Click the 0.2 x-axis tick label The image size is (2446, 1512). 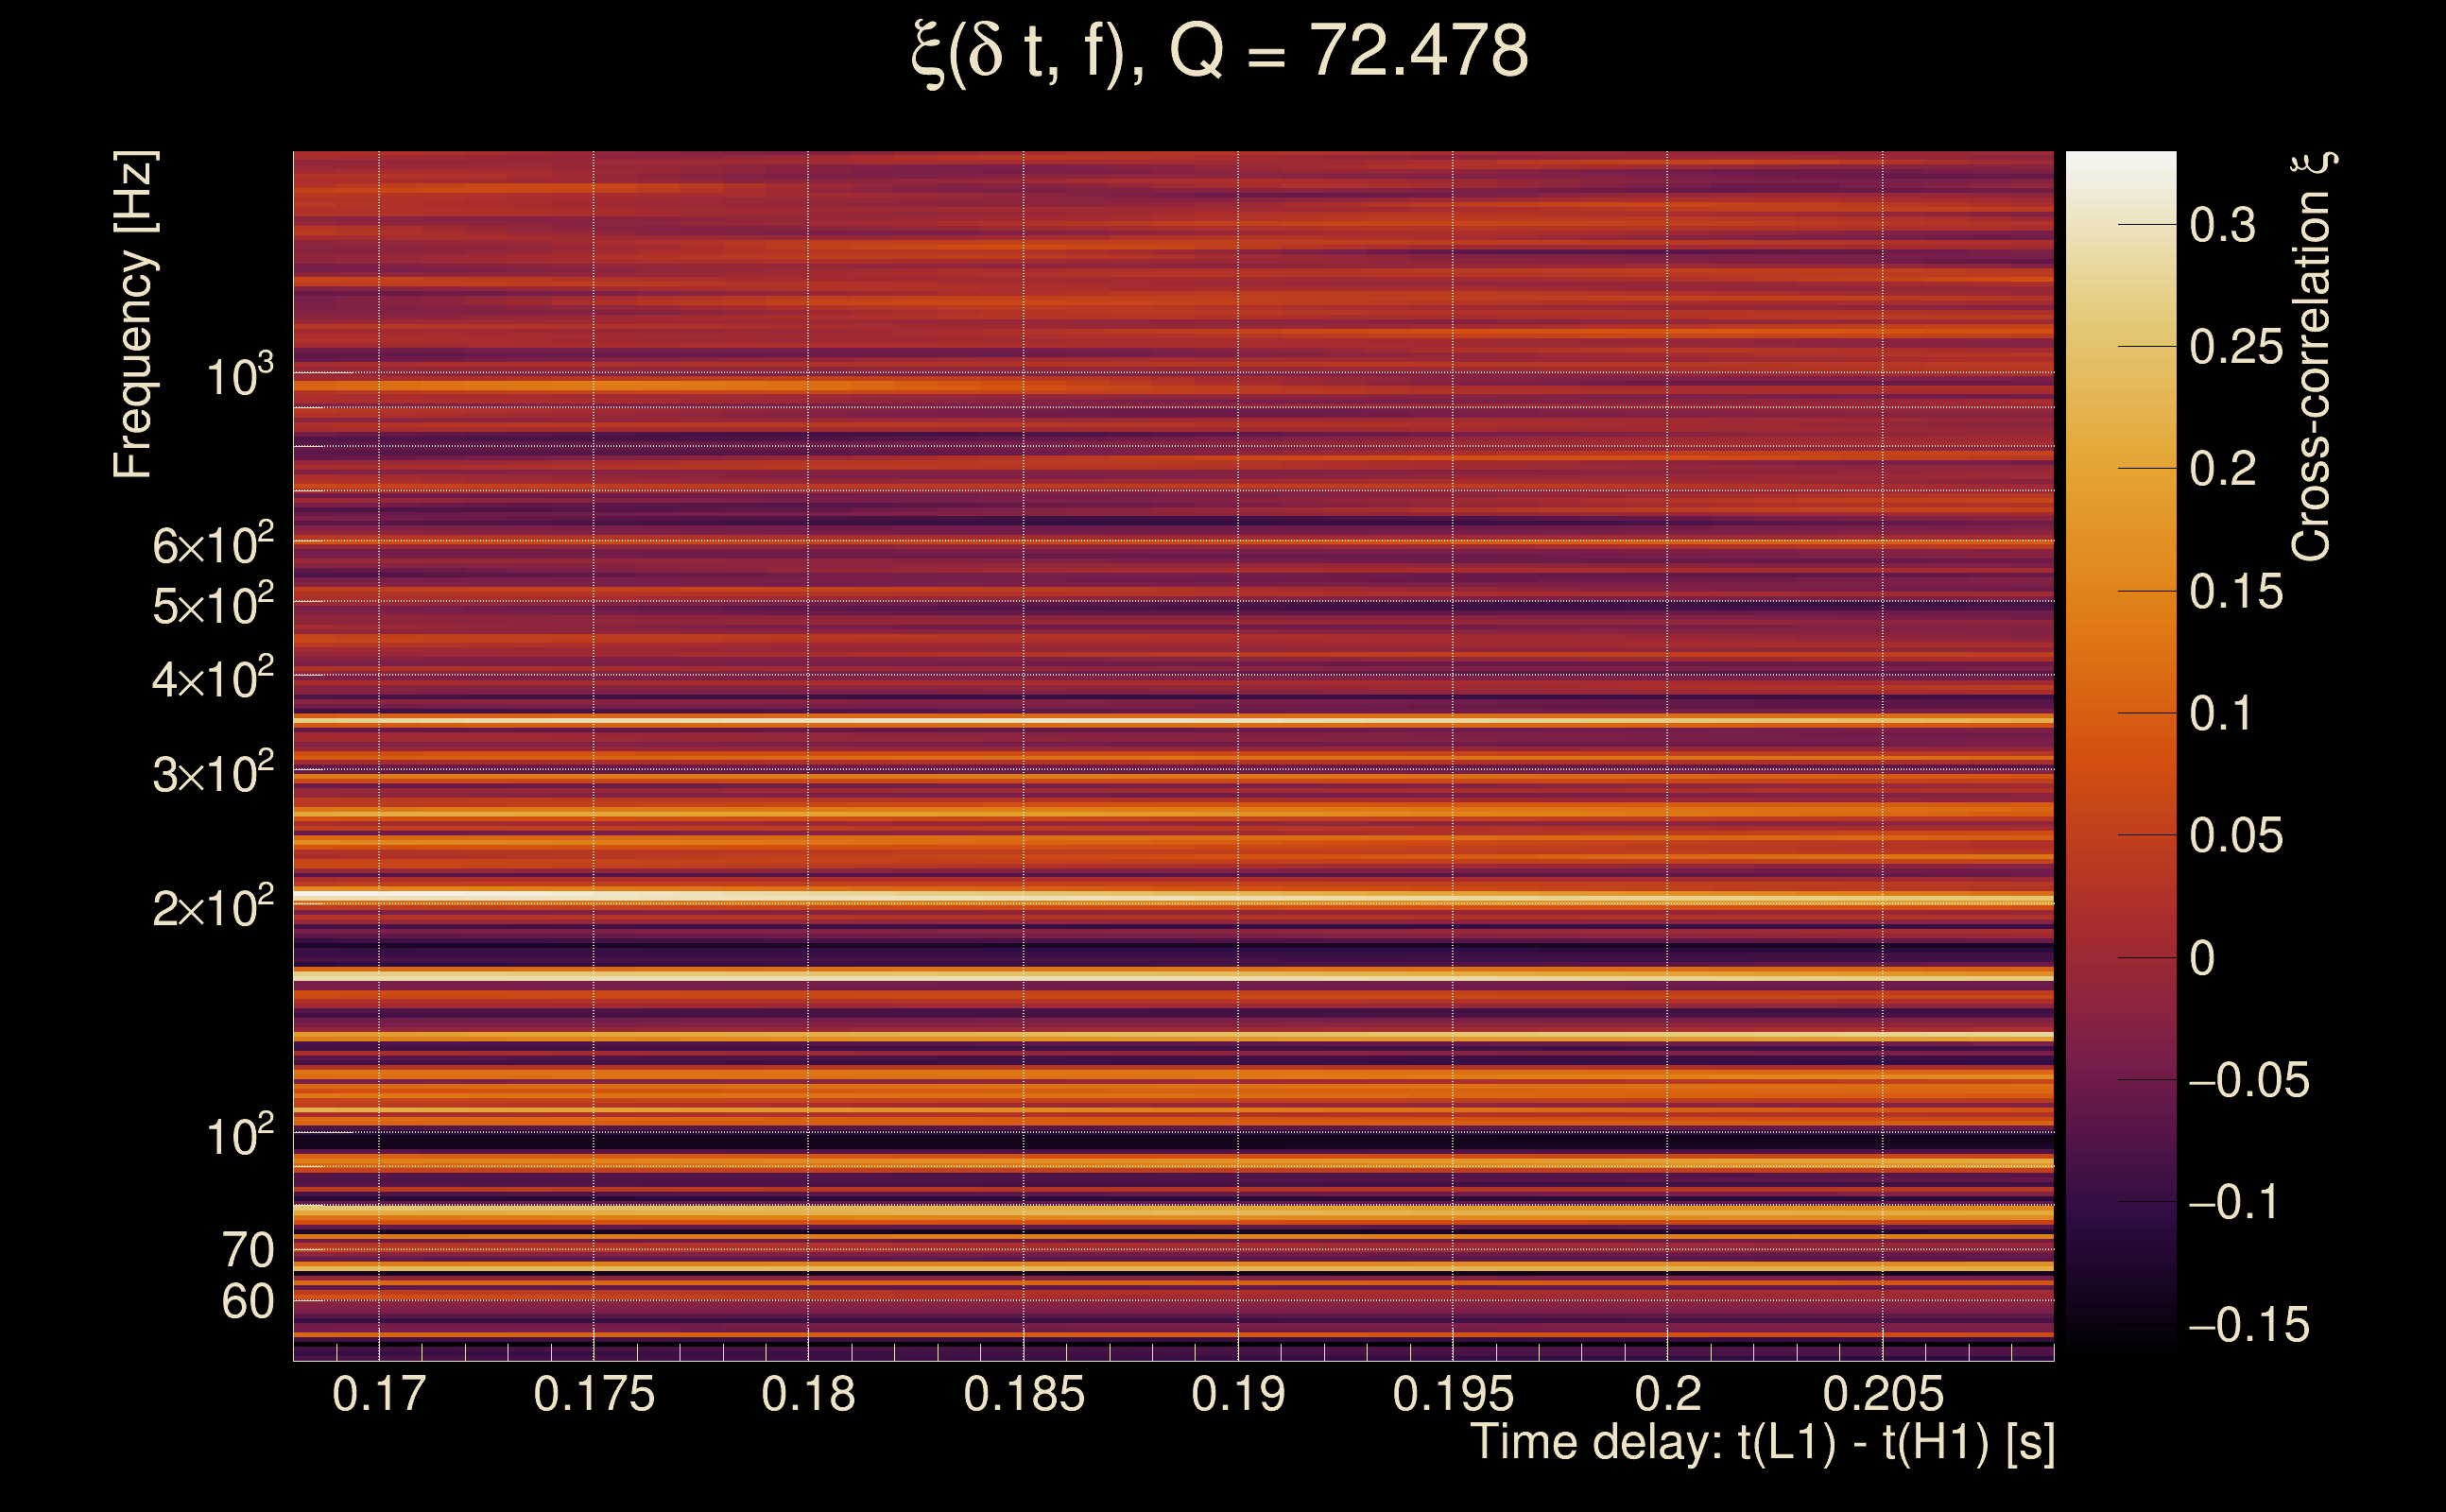(x=1667, y=1393)
